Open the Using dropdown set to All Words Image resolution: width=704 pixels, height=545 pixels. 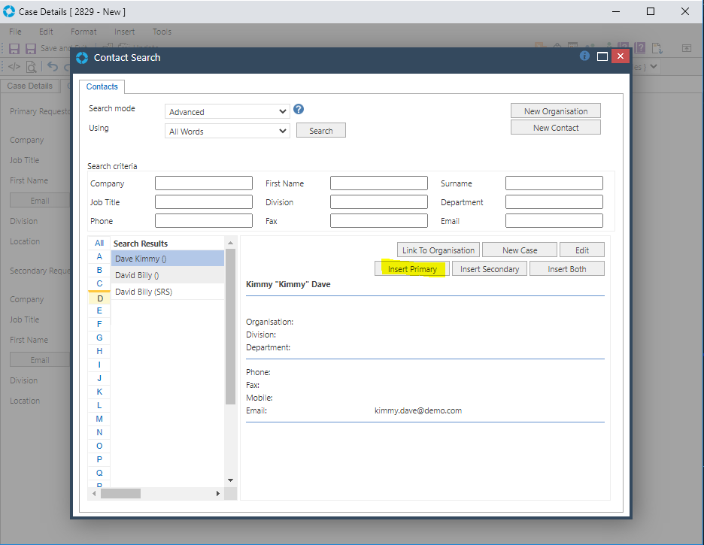coord(227,131)
